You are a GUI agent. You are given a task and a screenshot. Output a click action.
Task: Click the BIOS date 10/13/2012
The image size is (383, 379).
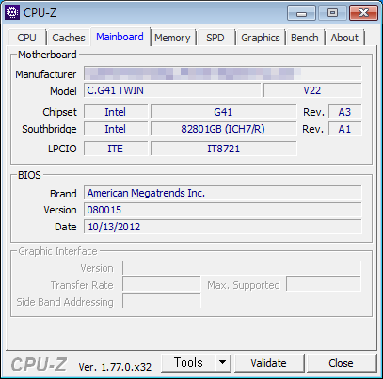coord(223,227)
